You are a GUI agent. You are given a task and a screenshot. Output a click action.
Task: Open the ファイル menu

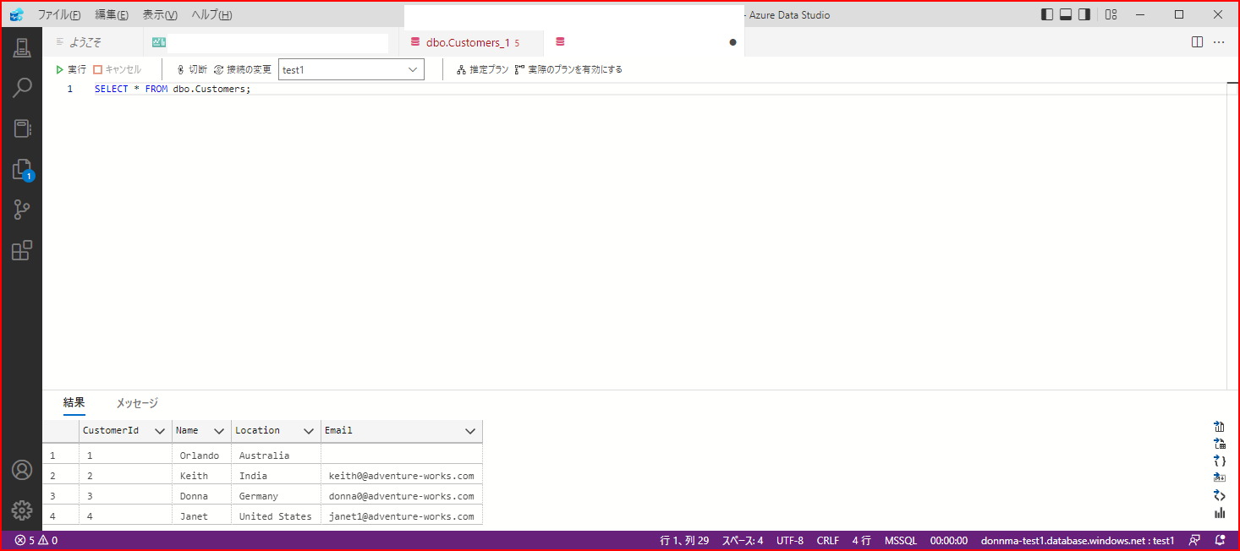click(59, 15)
